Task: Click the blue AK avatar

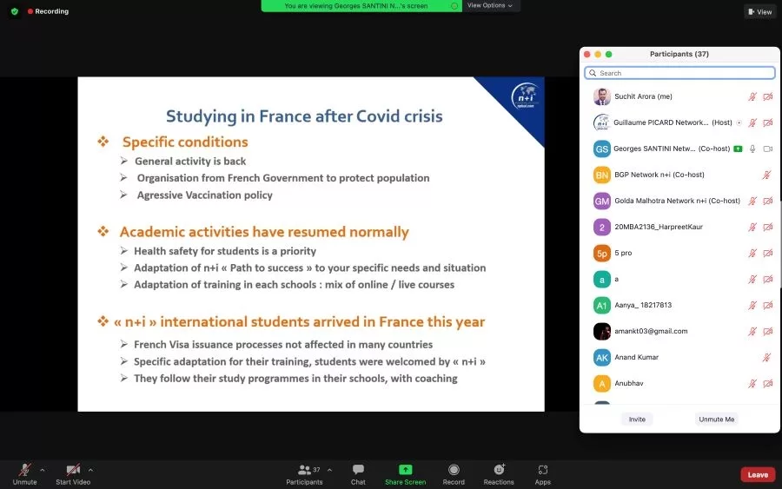Action: click(602, 357)
